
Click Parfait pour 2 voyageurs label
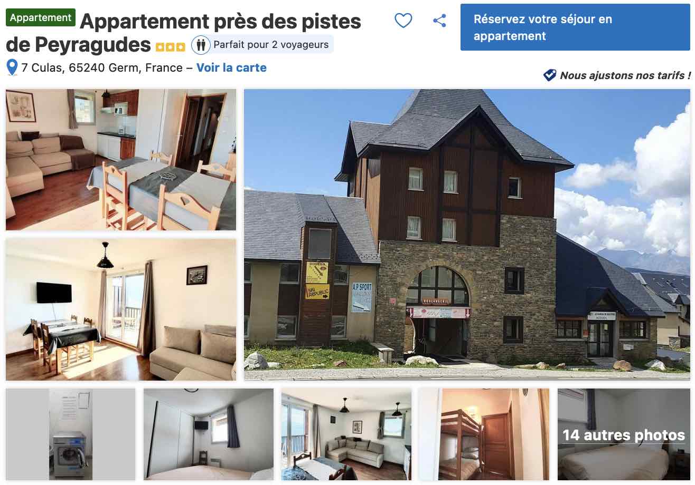271,45
